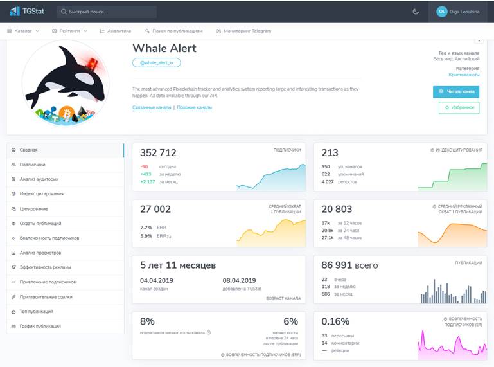The height and width of the screenshot is (367, 494).
Task: Open the Рейтинги menu
Action: tap(69, 31)
